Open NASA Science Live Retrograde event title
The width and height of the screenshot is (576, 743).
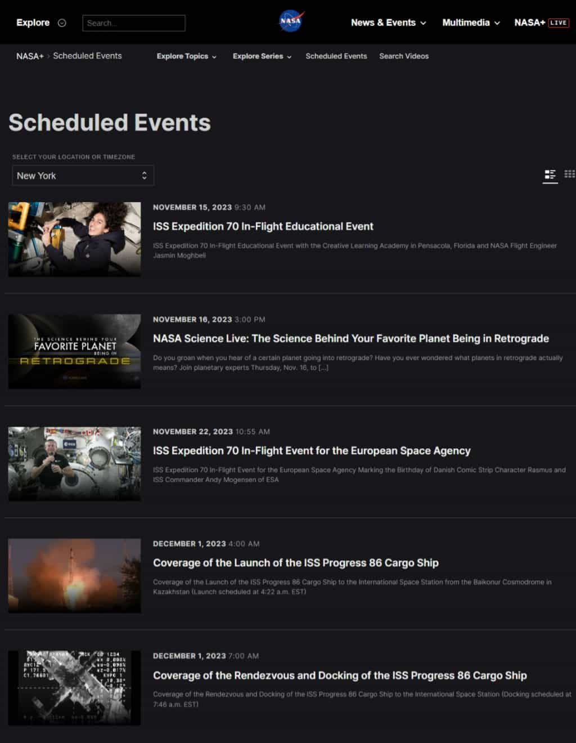[351, 338]
